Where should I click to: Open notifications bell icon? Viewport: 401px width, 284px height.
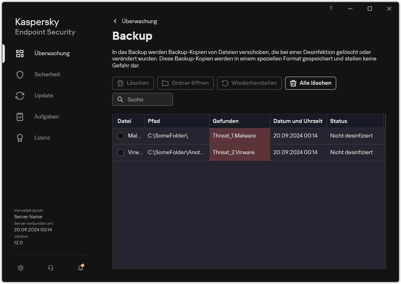(81, 268)
